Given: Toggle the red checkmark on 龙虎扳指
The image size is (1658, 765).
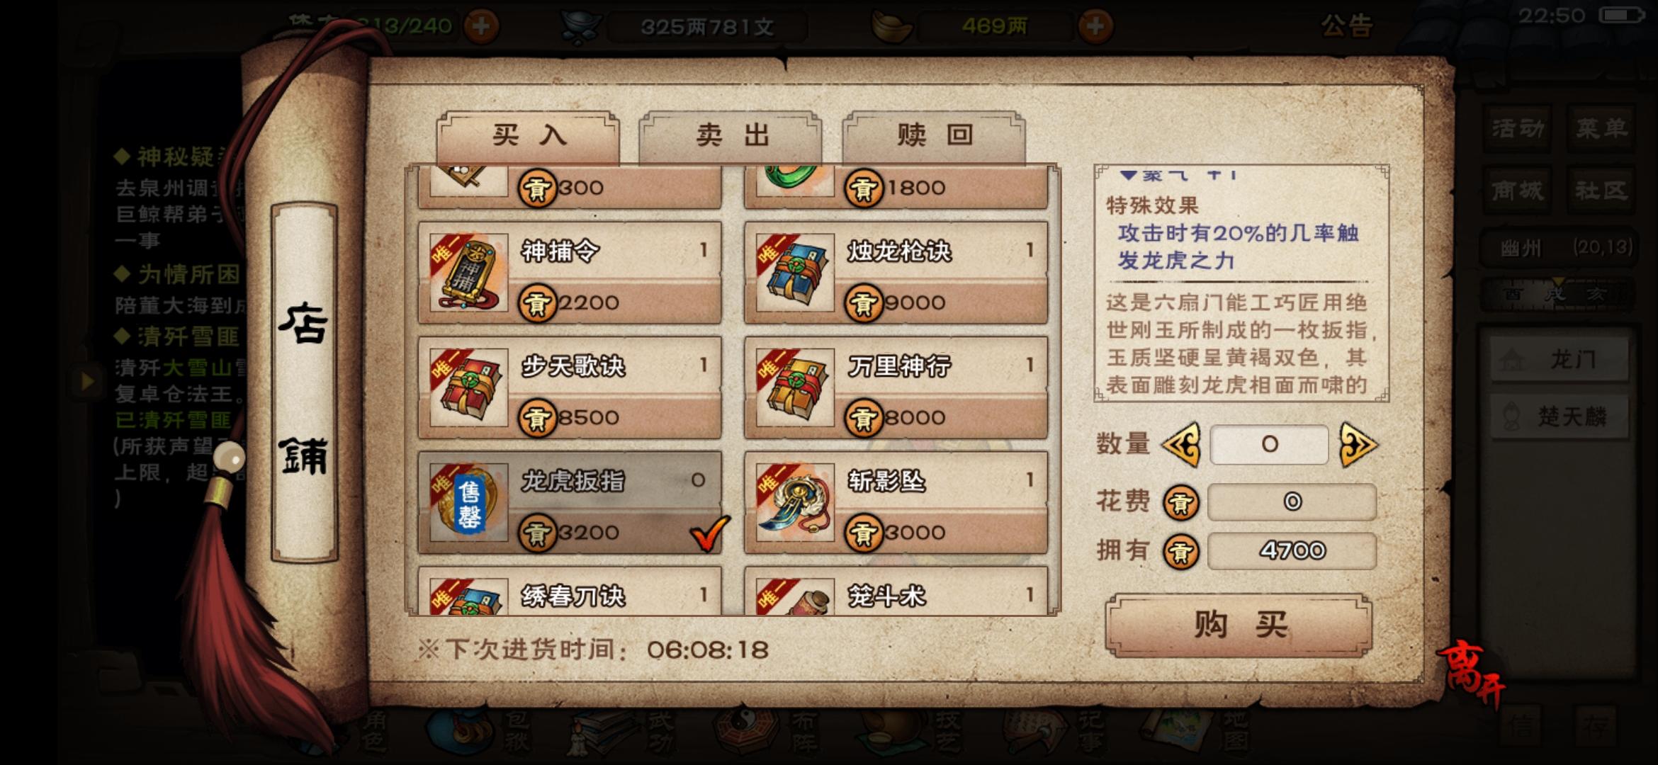Looking at the screenshot, I should pos(709,533).
